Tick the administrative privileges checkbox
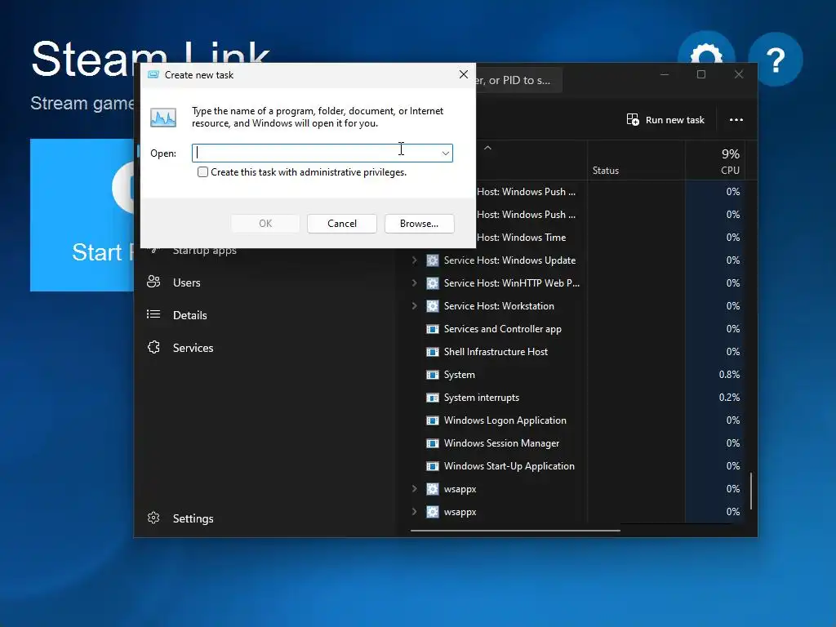836x627 pixels. [x=202, y=172]
